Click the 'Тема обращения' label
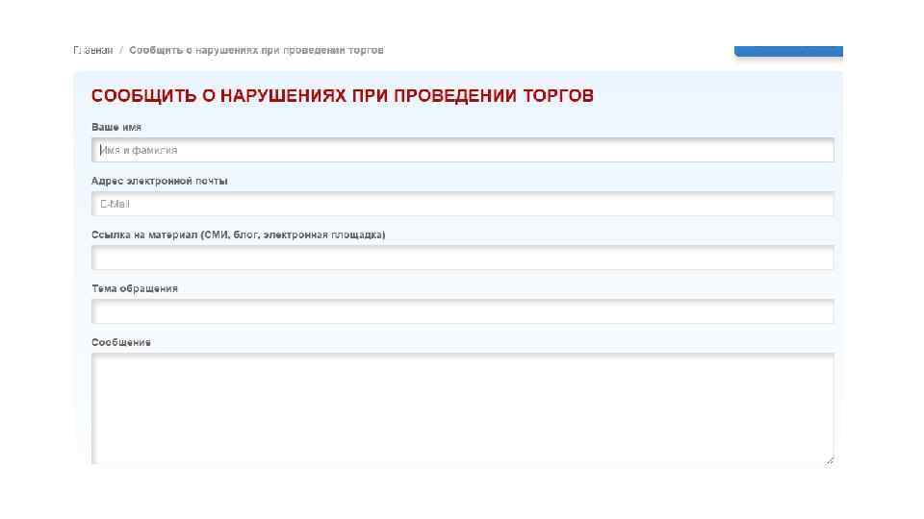The width and height of the screenshot is (924, 519). click(x=135, y=288)
